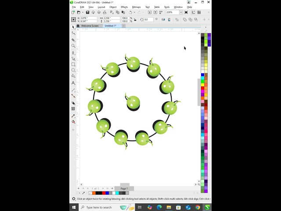Expand the Open button dropdown arrow
Image resolution: width=281 pixels, height=211 pixels.
click(83, 12)
